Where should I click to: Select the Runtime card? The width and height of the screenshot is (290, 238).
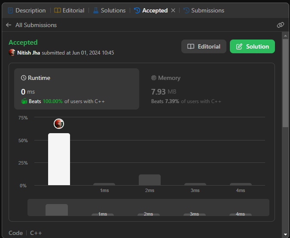[x=76, y=89]
